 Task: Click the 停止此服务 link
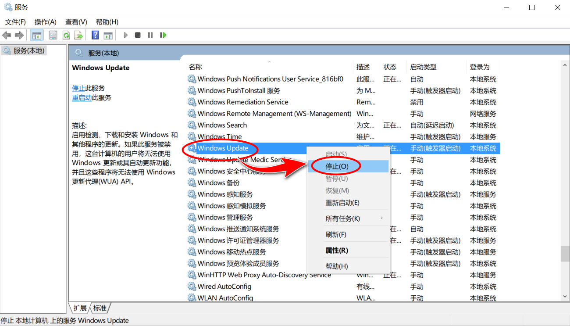point(79,88)
